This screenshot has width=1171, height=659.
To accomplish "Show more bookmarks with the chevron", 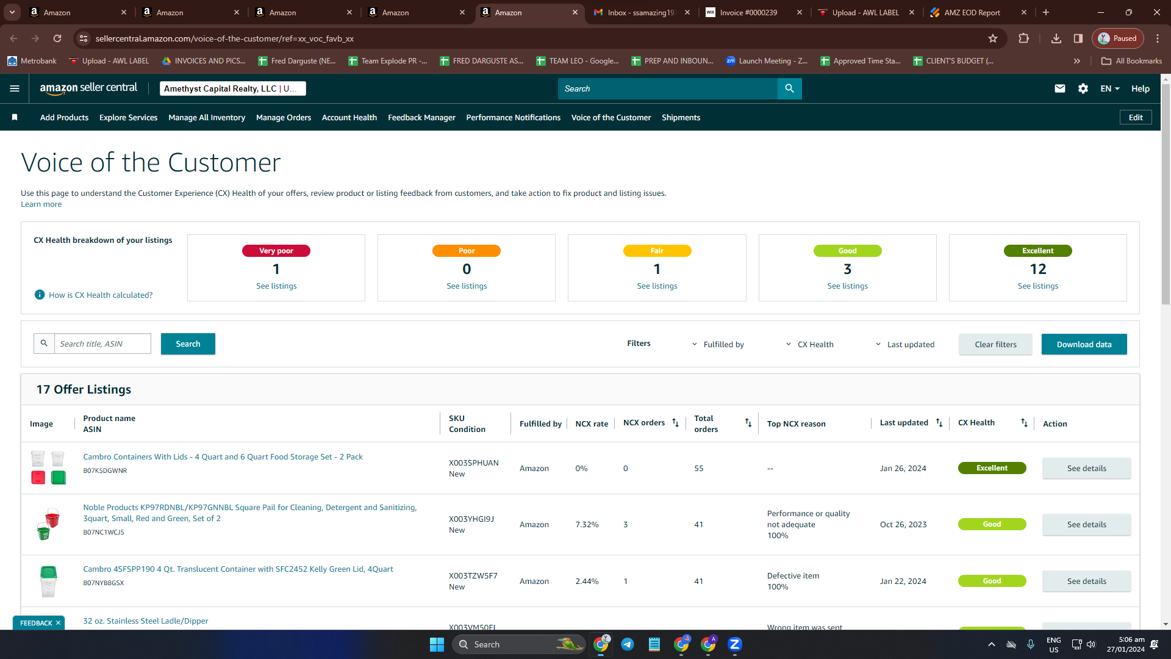I will point(1077,61).
